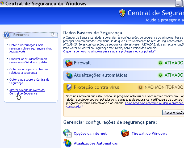Click the Central de Segurança header shield icon
Viewport: 184px width, 148px height.
[122, 13]
